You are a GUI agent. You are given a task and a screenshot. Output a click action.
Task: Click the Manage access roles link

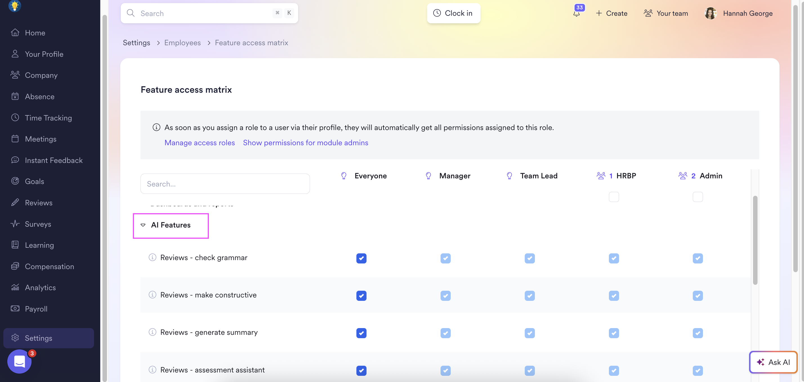[199, 143]
